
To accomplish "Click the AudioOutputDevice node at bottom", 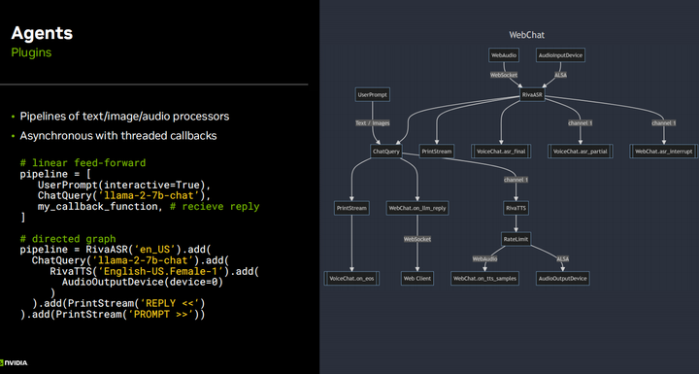I will [x=562, y=279].
